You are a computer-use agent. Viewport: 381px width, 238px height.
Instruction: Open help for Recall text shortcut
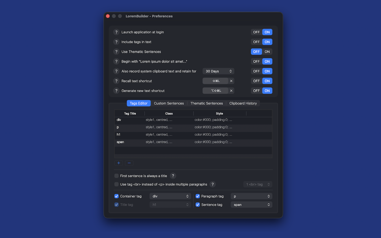tap(116, 81)
